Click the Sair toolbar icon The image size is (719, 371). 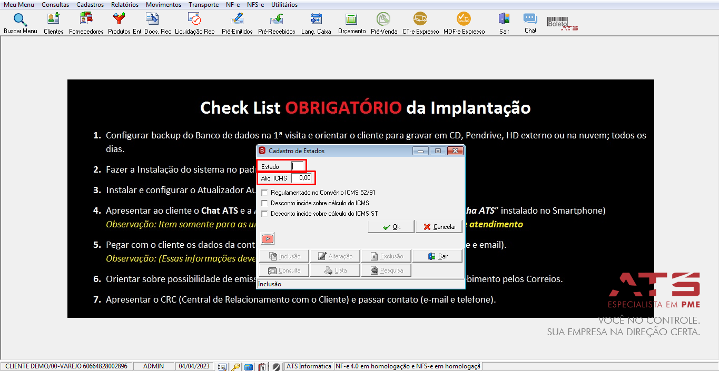click(x=504, y=24)
